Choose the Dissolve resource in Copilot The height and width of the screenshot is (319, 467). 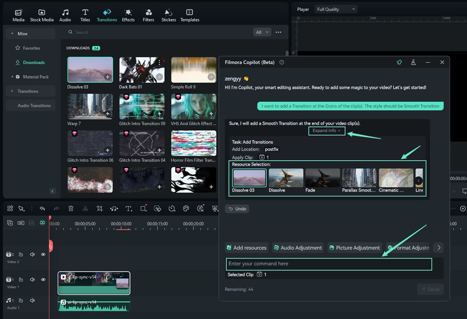tap(286, 178)
